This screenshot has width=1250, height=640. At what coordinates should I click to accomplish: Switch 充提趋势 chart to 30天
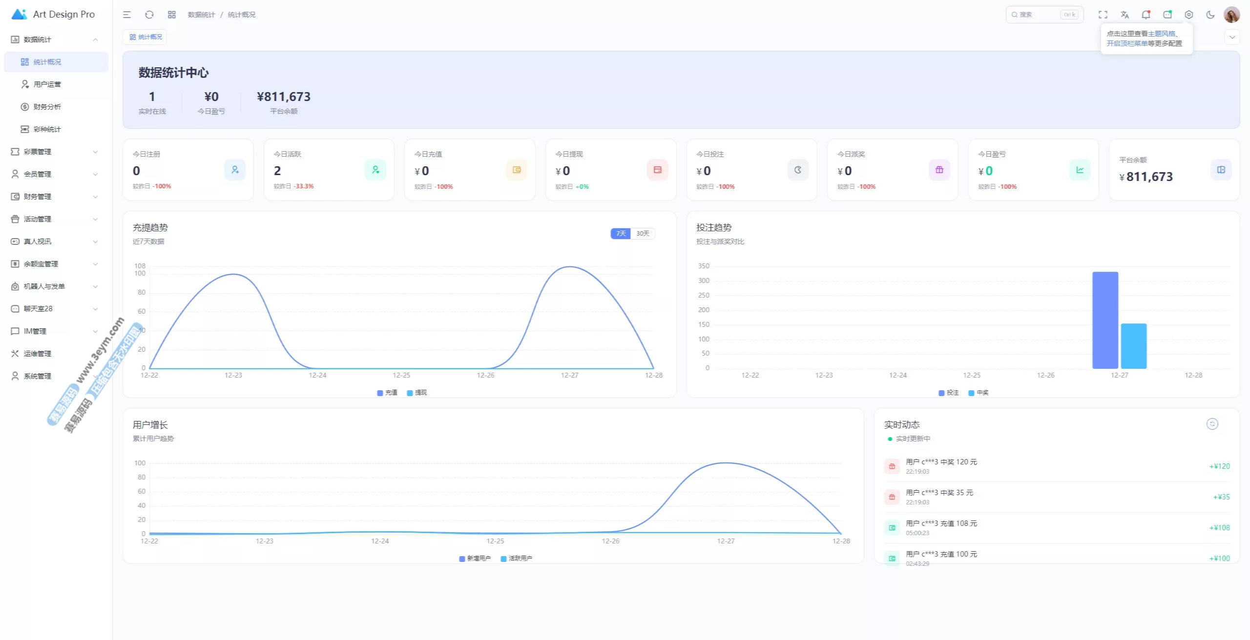(643, 234)
